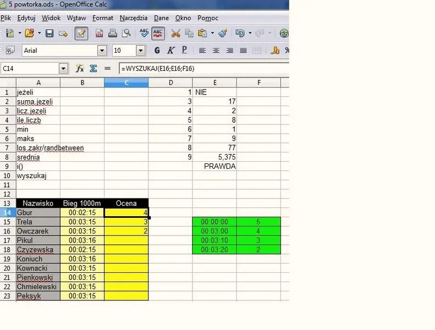Open the Arial font name dropdown arrow
The image size is (435, 330).
(x=102, y=51)
